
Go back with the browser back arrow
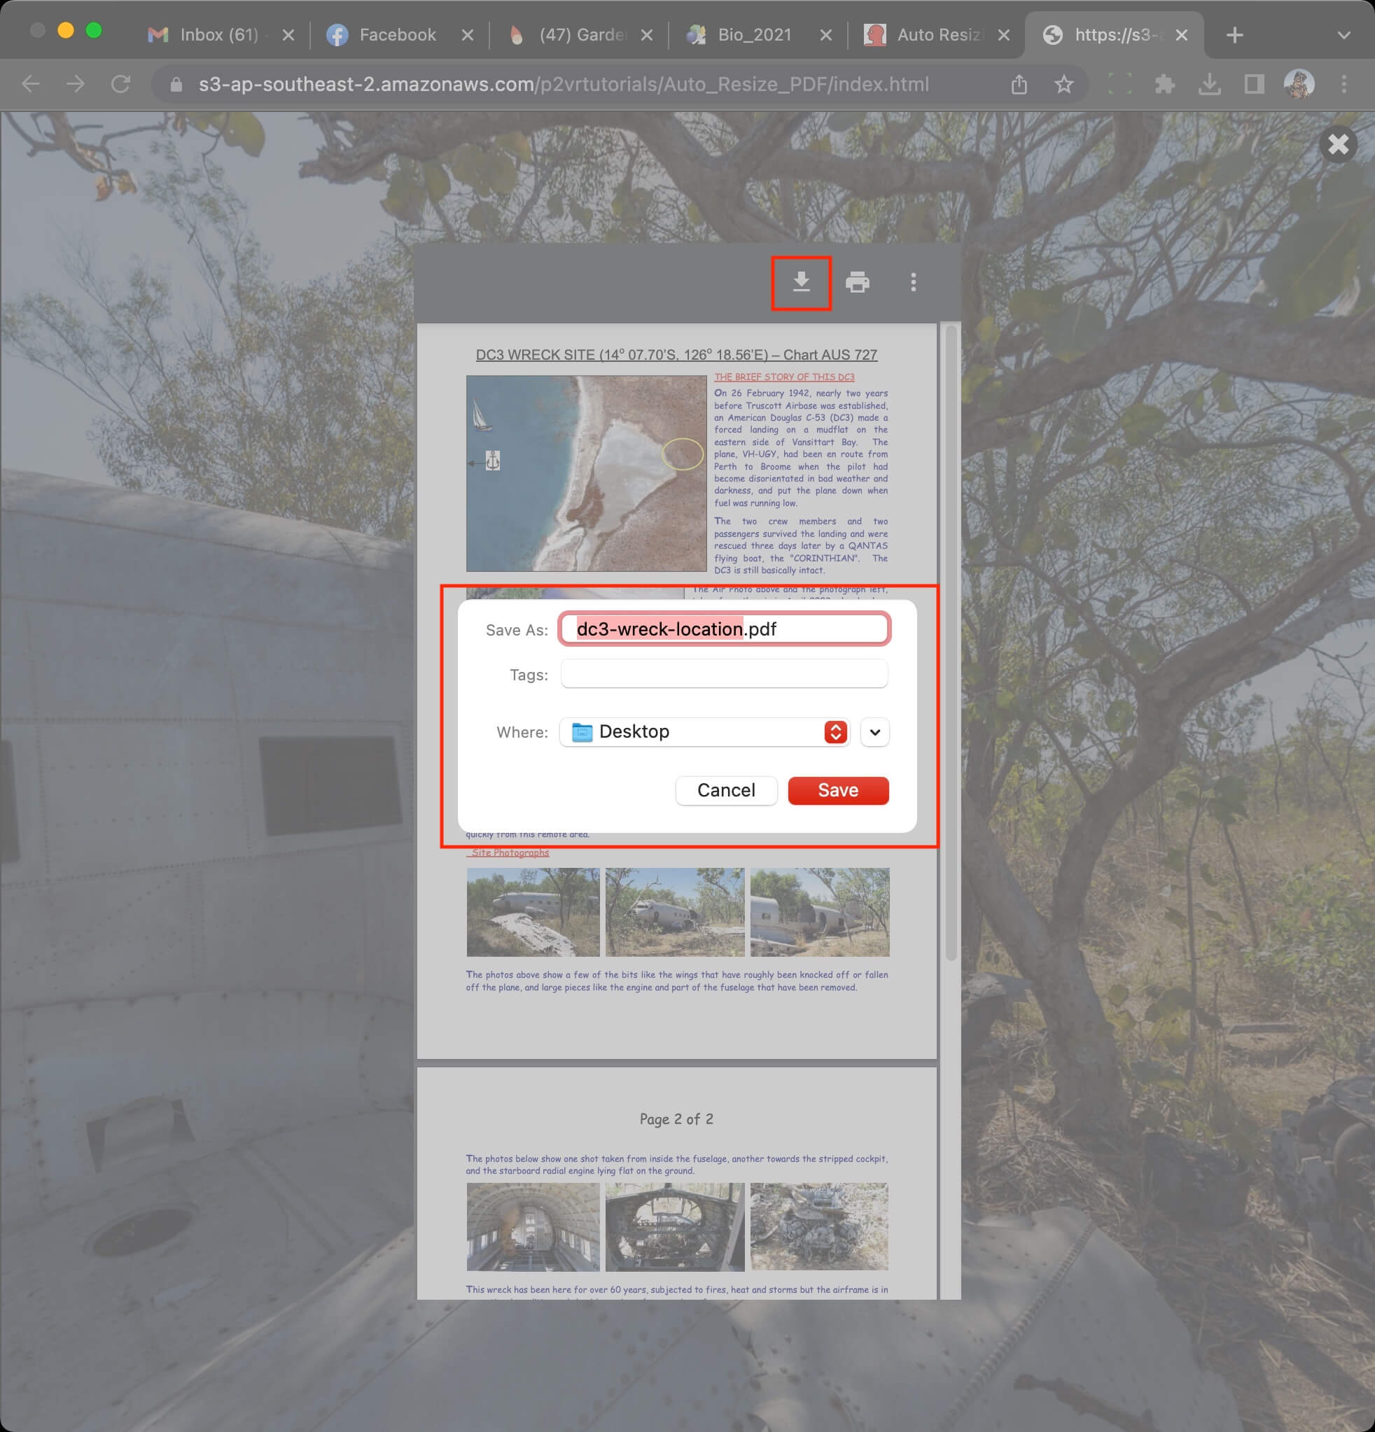coord(31,85)
